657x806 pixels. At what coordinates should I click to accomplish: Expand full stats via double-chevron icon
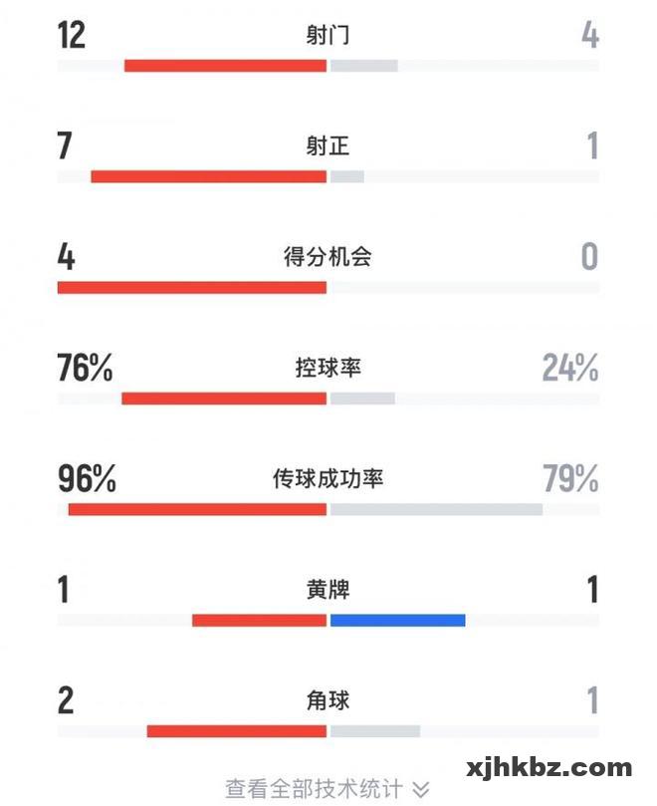(421, 789)
